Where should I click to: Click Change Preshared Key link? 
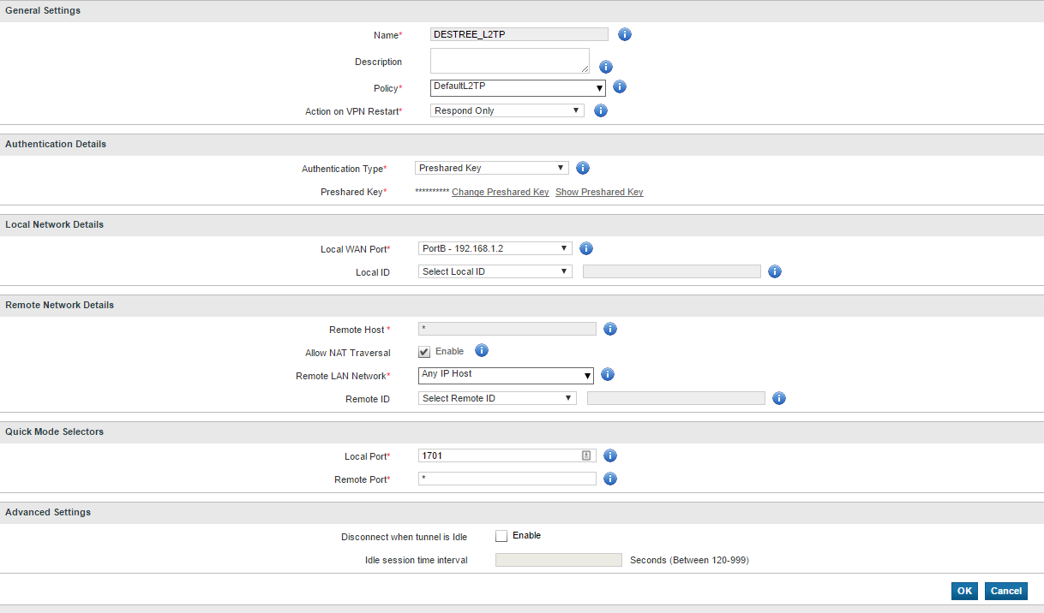coord(501,192)
